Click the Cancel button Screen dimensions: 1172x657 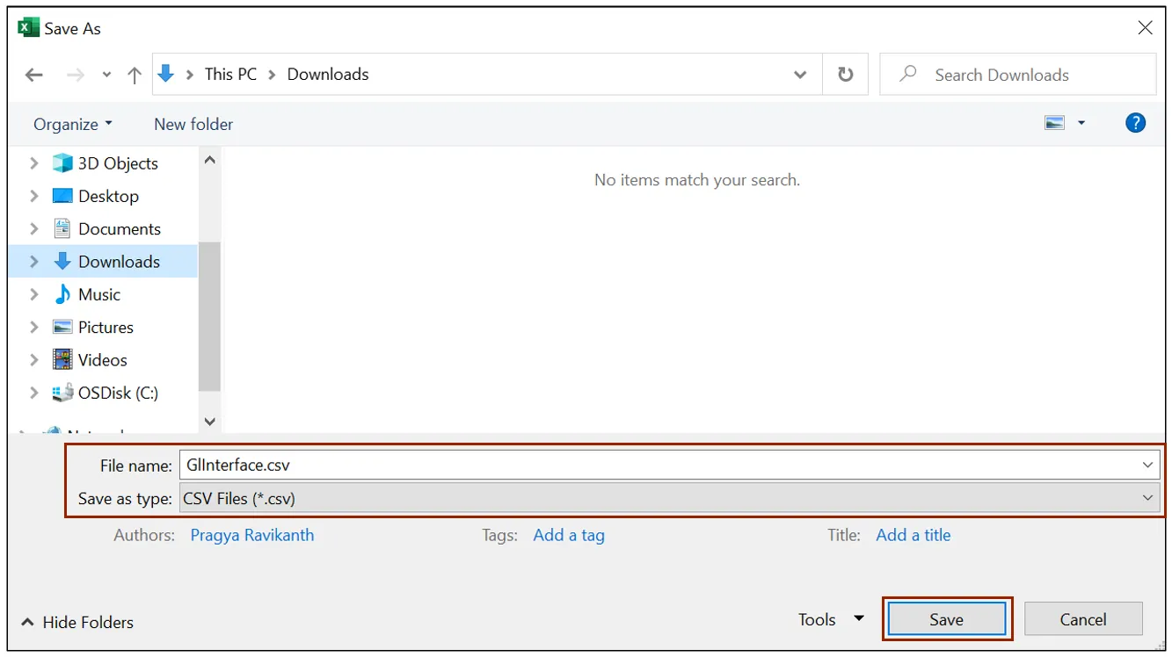point(1082,619)
